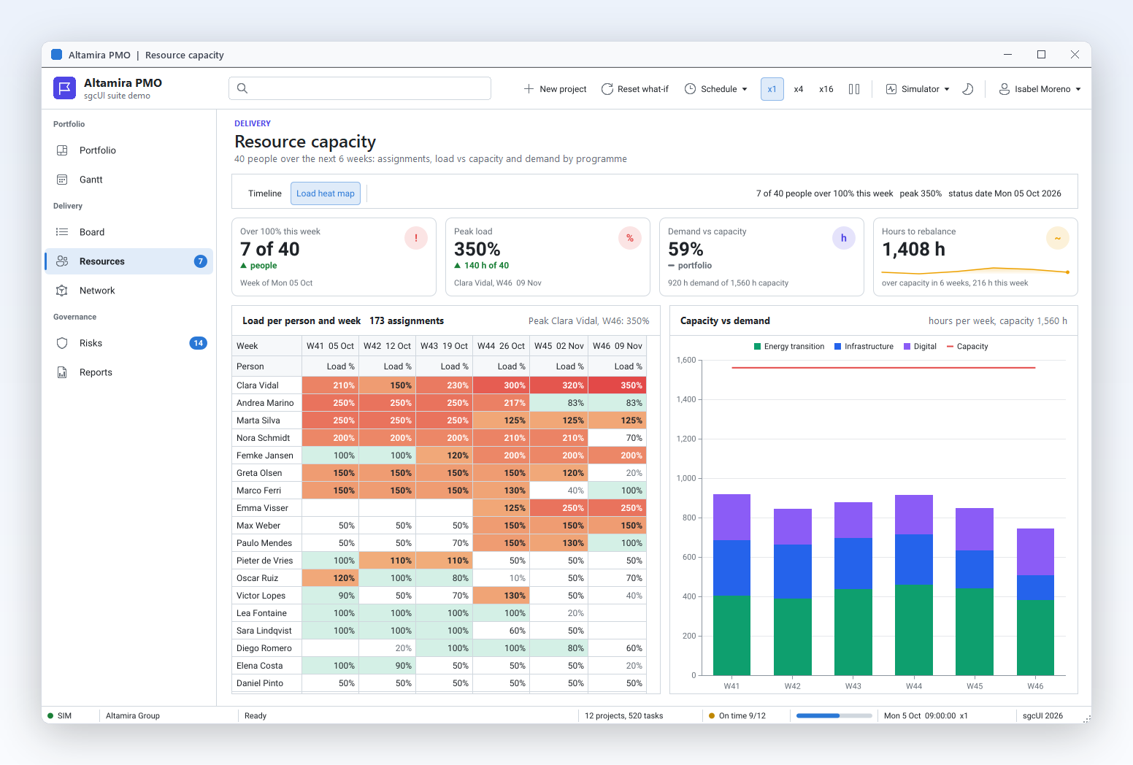Set simulation speed to x16
This screenshot has height=765, width=1133.
pyautogui.click(x=826, y=89)
